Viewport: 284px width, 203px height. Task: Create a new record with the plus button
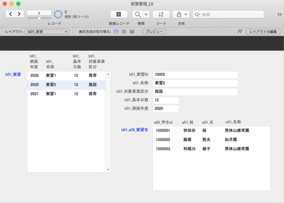tap(119, 14)
